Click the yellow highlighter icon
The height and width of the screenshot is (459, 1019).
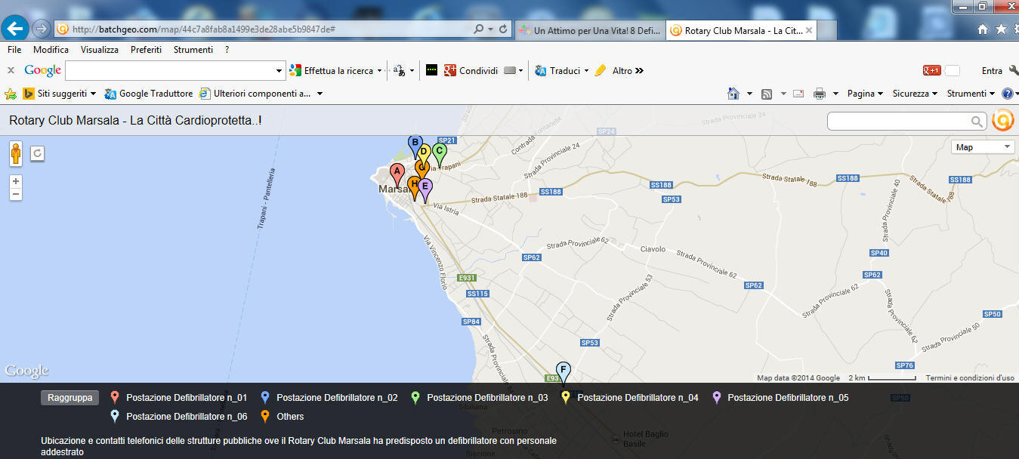coord(601,70)
